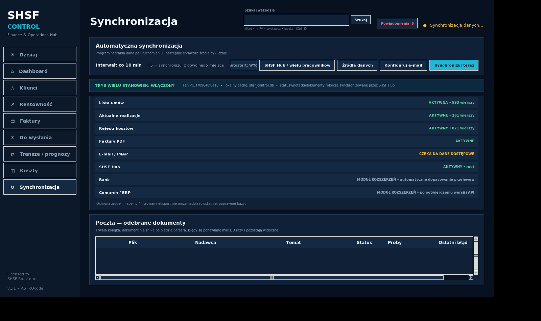
Task: Click the sun icon next to Dzisiaj
Action: click(13, 55)
